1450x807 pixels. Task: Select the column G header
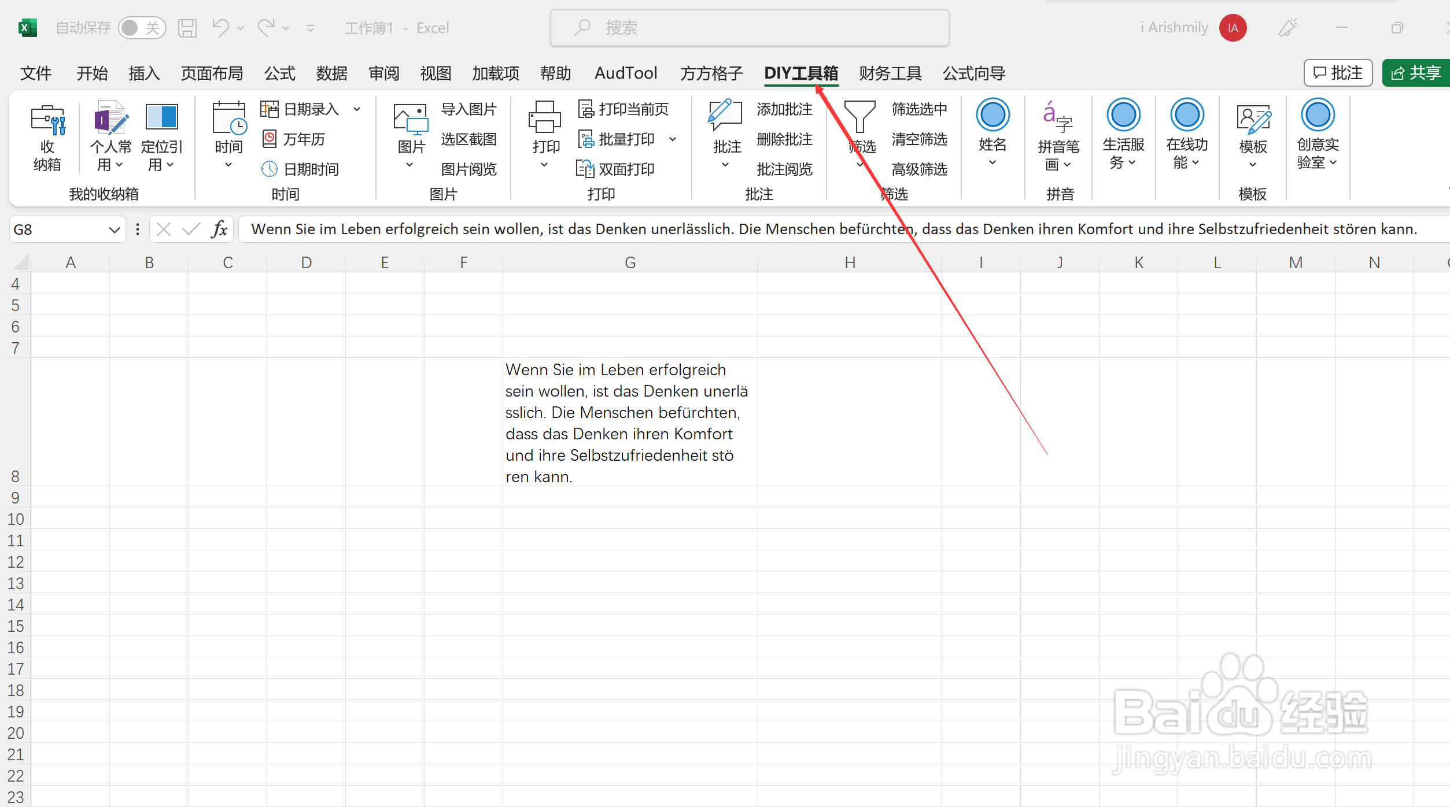coord(630,263)
